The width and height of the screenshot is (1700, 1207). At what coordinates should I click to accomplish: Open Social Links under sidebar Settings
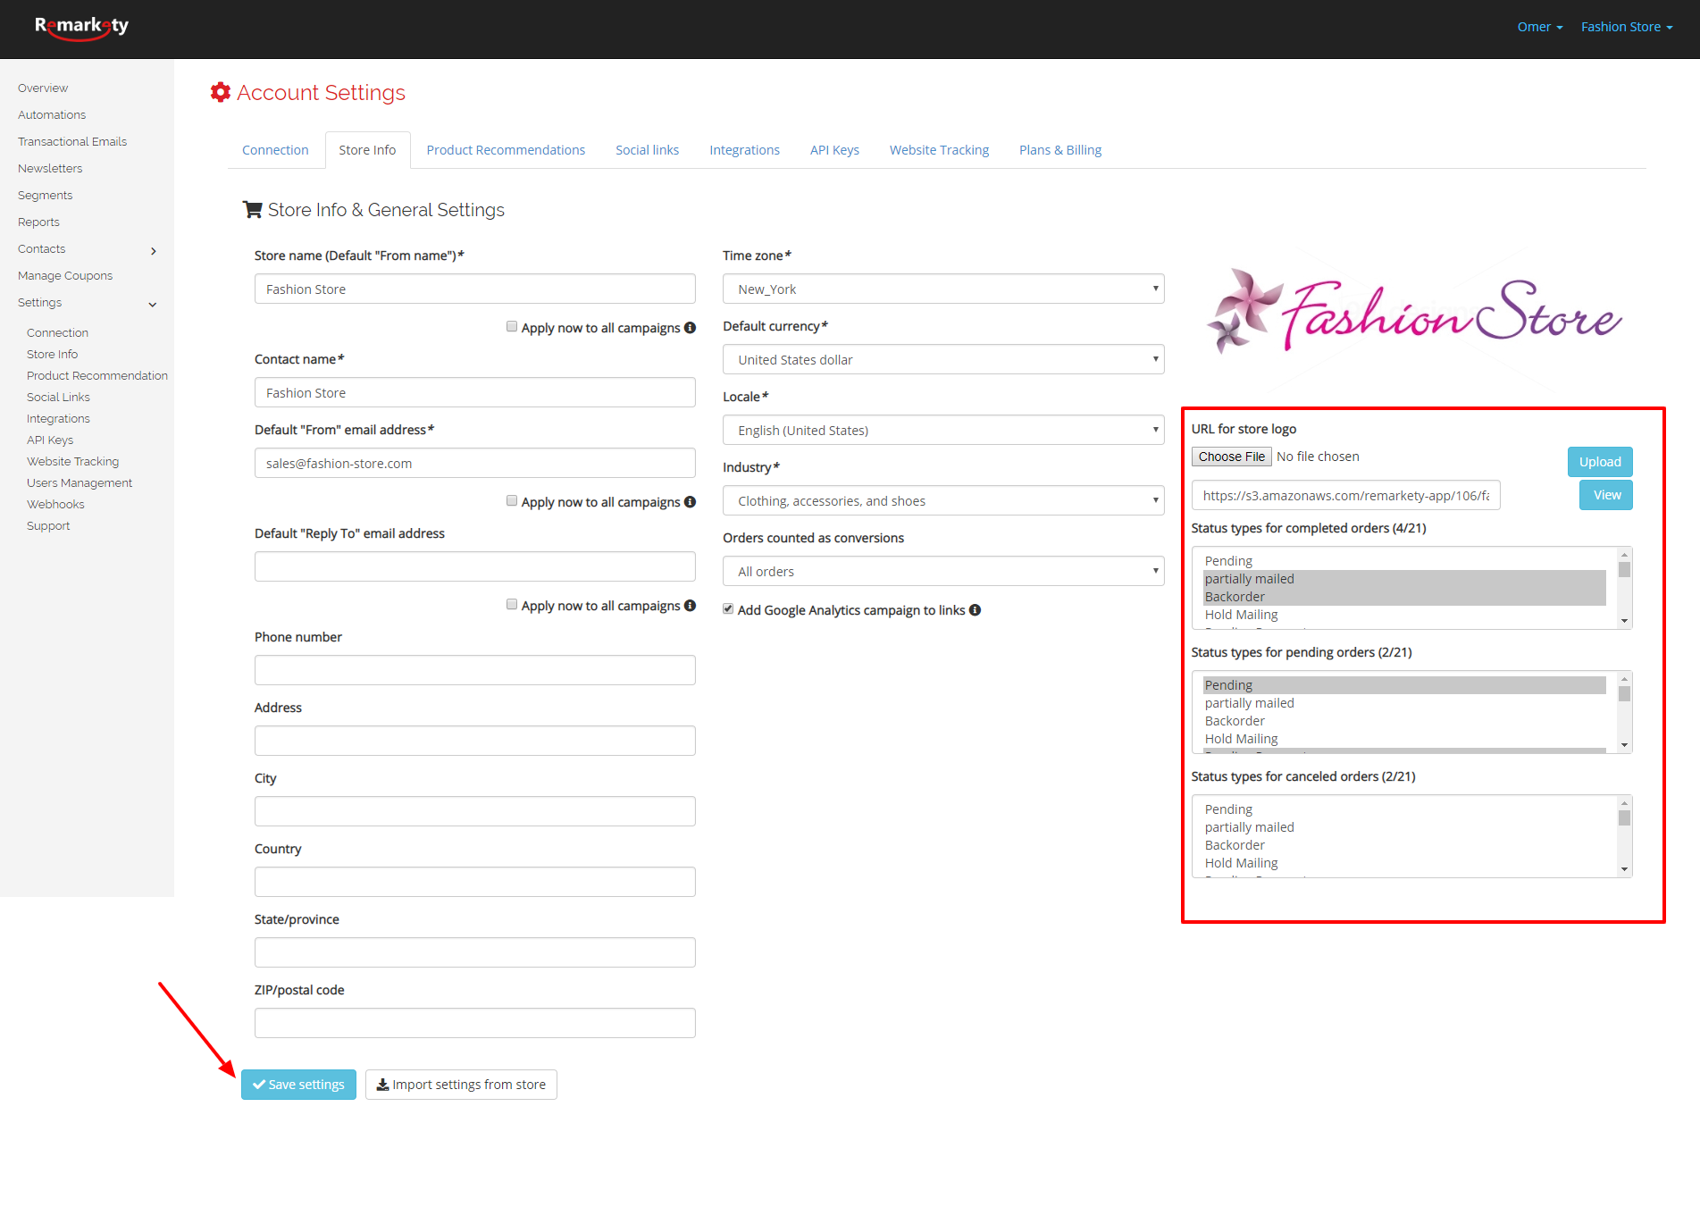click(58, 398)
